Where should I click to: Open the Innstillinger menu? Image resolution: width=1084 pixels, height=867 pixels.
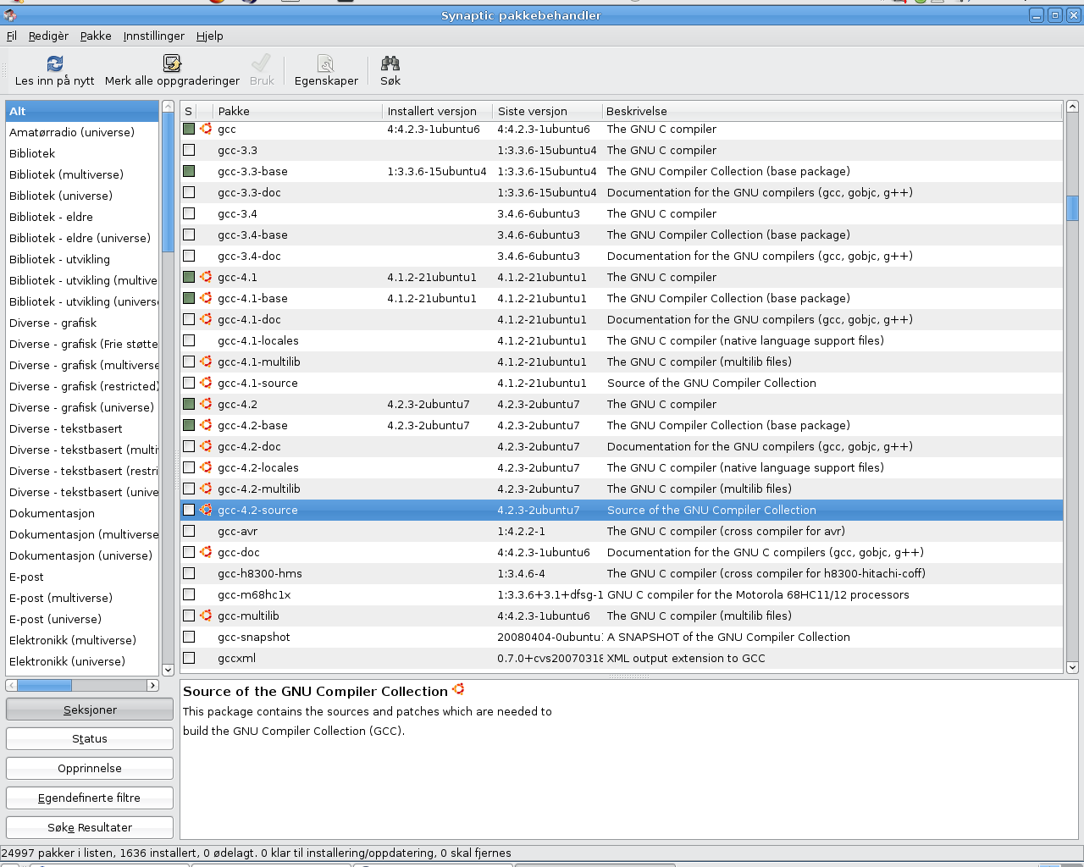click(153, 36)
